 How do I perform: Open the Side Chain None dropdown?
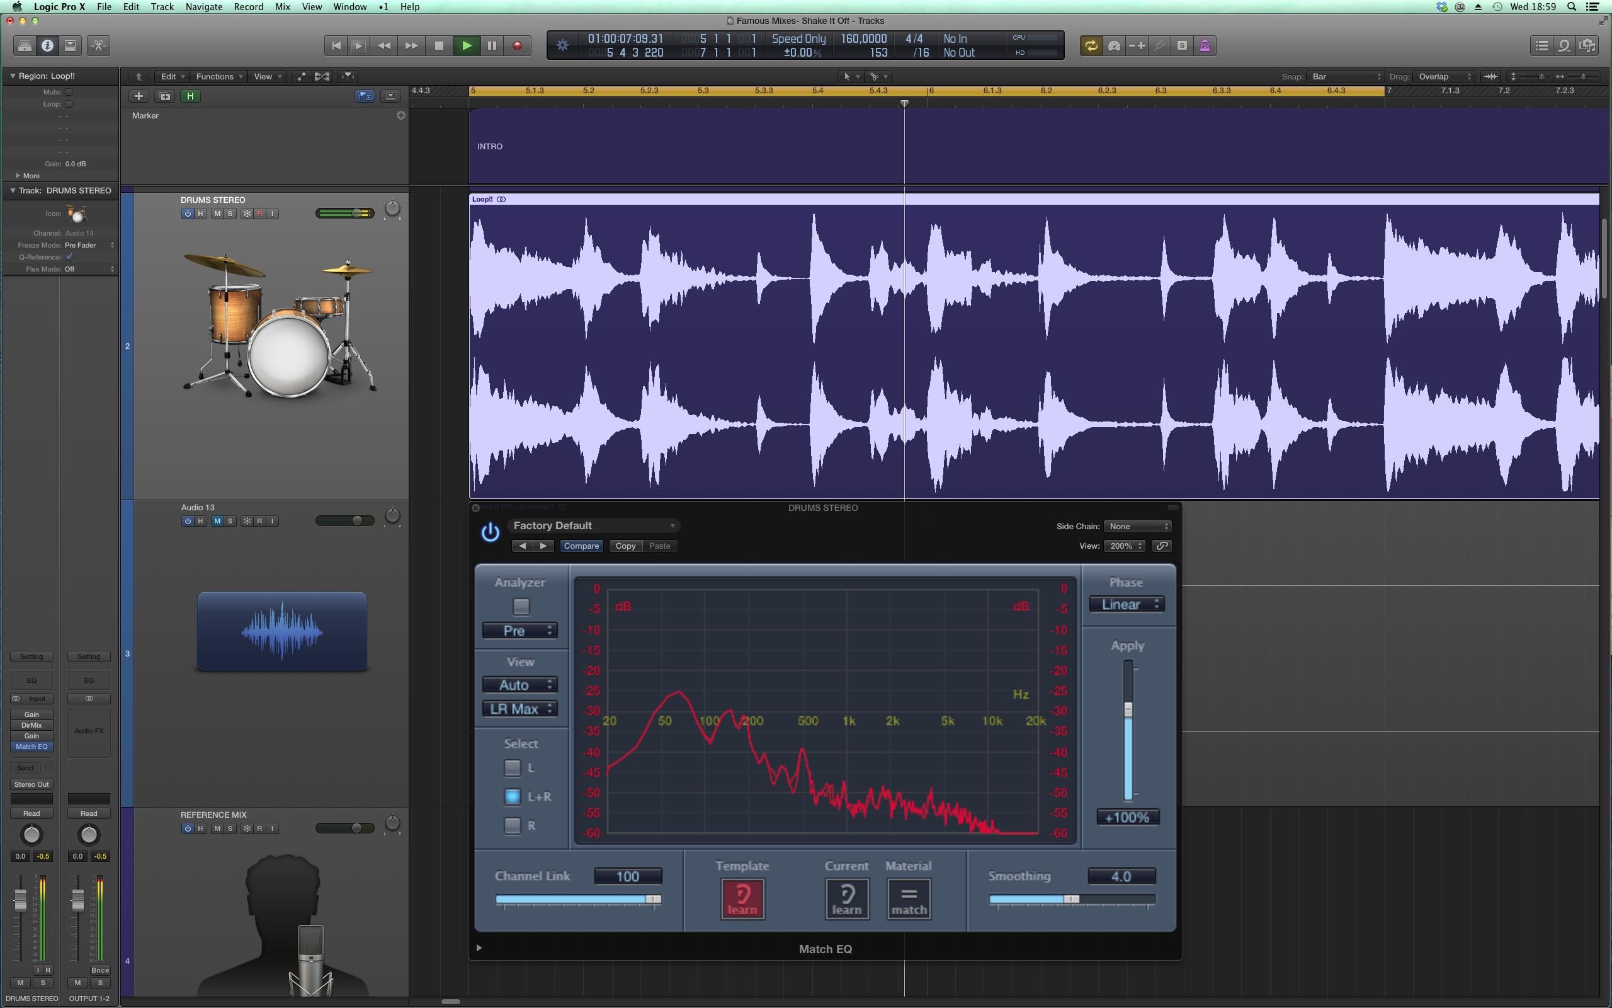(1137, 526)
